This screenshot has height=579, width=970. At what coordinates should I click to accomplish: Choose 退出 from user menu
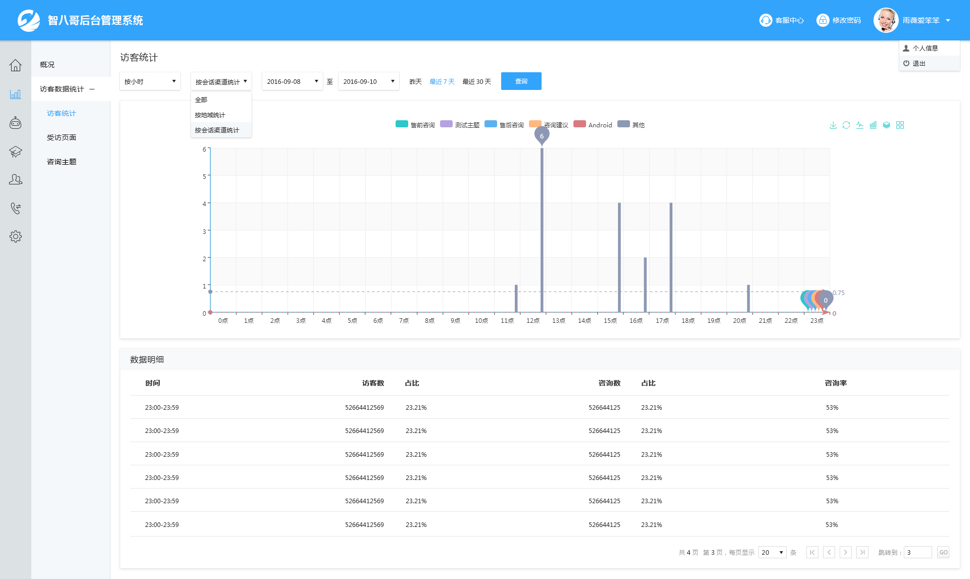point(929,63)
